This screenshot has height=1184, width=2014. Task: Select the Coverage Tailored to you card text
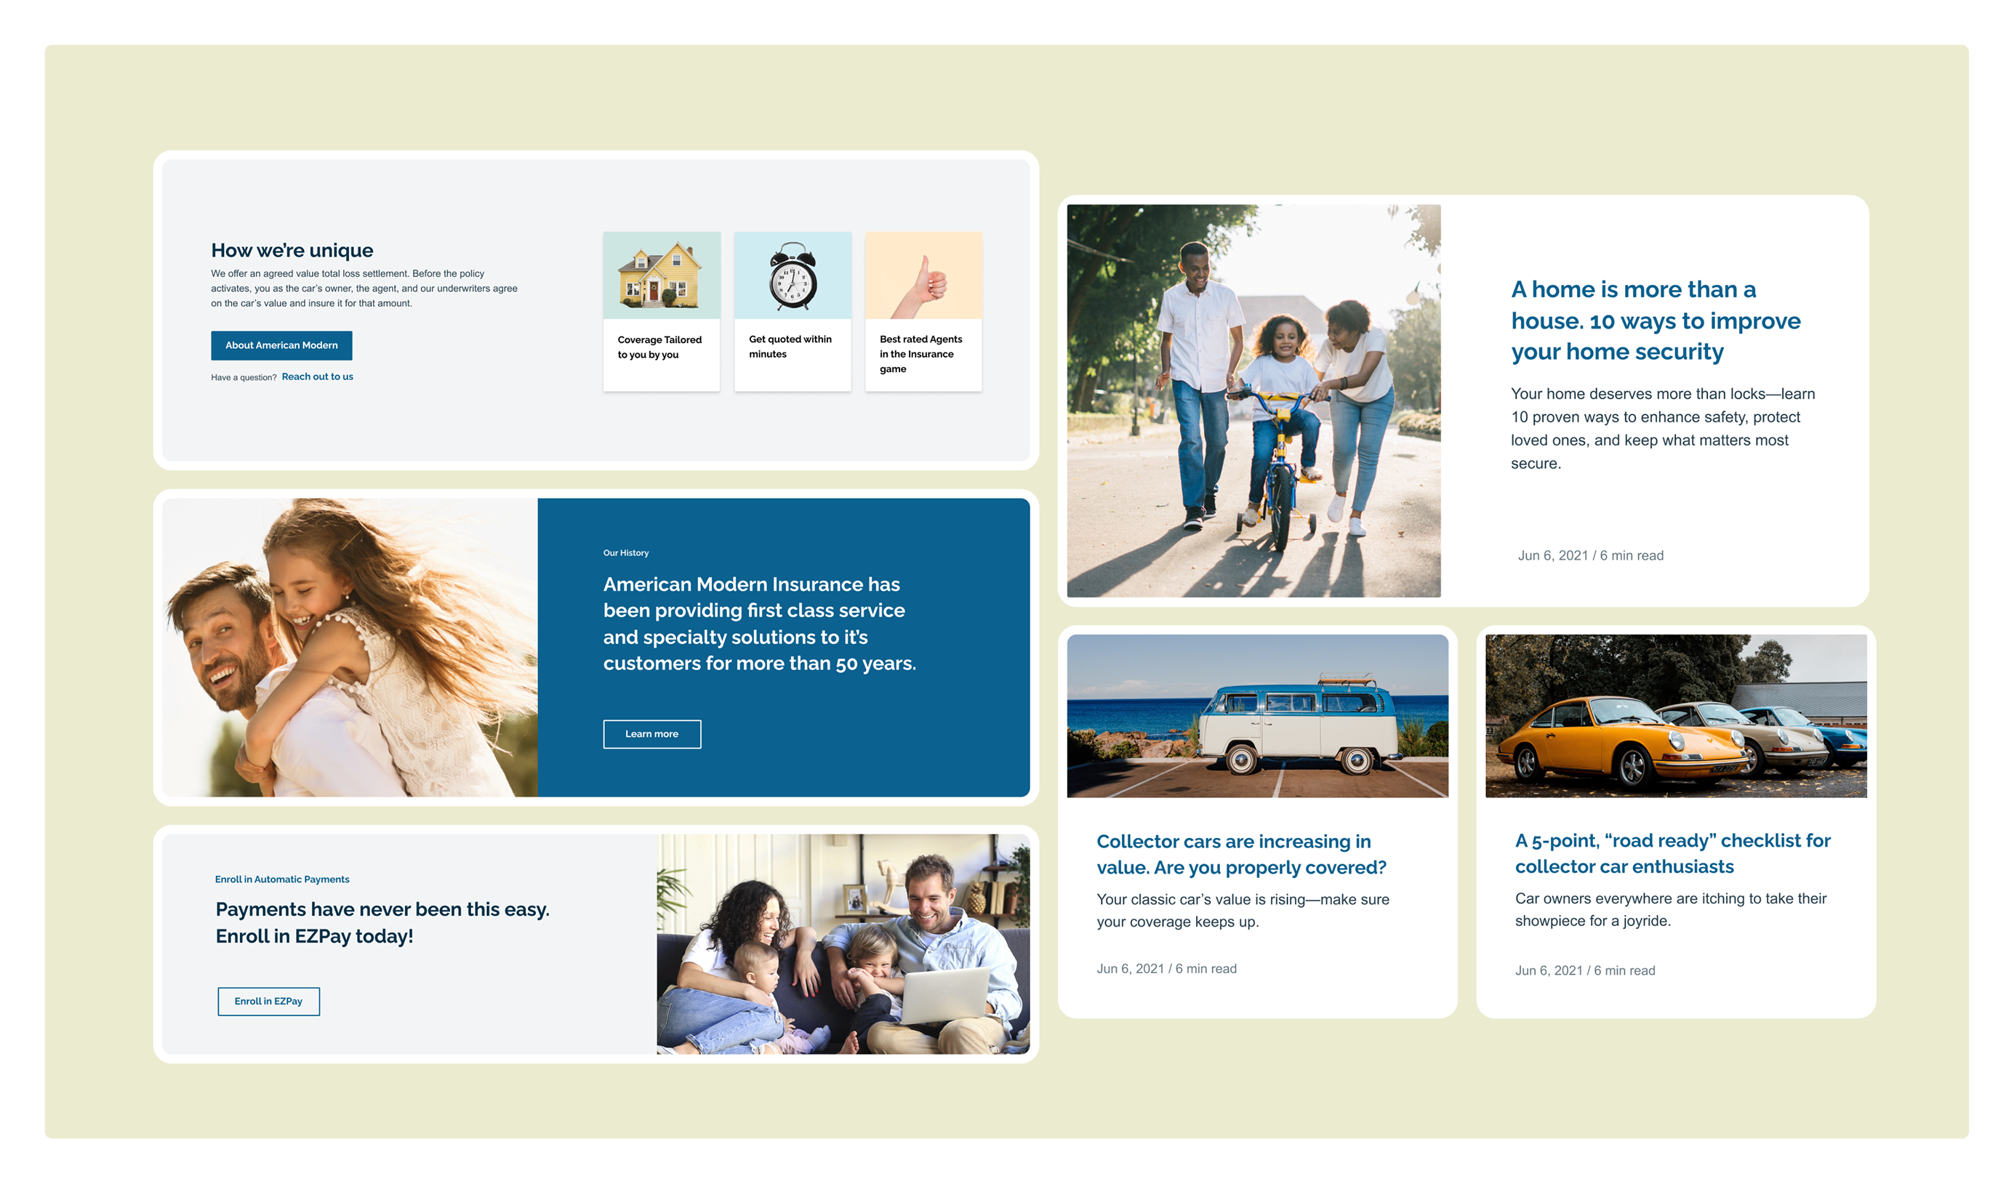point(659,347)
